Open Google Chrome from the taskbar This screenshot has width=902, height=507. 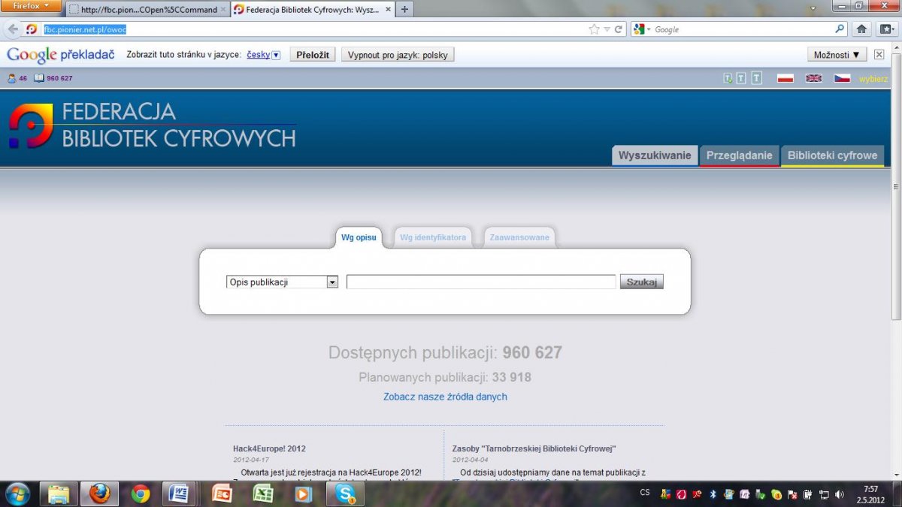[x=140, y=493]
